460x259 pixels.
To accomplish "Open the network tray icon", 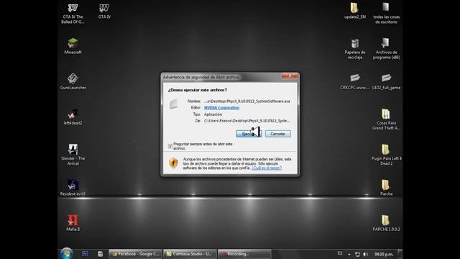I will tap(357, 254).
